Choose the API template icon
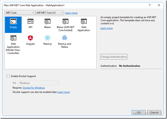Screen dimensions: 167x119 pos(30,21)
